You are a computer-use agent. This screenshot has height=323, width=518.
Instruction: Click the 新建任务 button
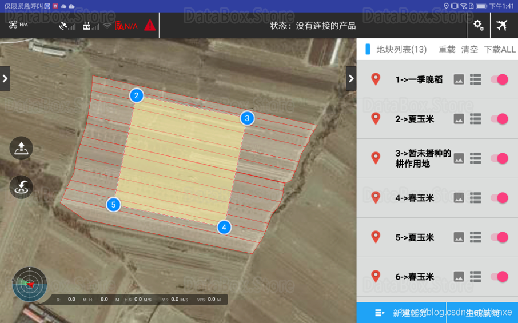[401, 313]
